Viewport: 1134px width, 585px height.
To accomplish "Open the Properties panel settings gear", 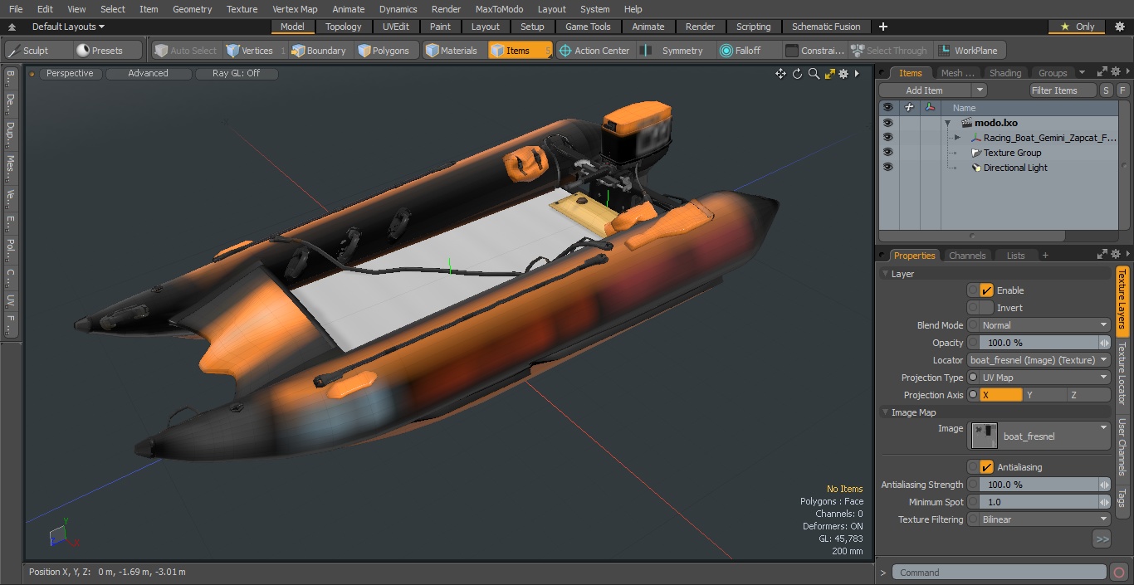I will pyautogui.click(x=1117, y=256).
